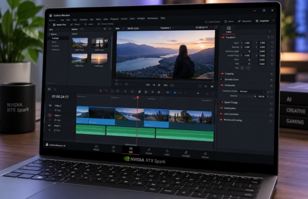Play the timeline in the viewer
Image resolution: width=308 pixels, height=199 pixels.
tap(159, 85)
